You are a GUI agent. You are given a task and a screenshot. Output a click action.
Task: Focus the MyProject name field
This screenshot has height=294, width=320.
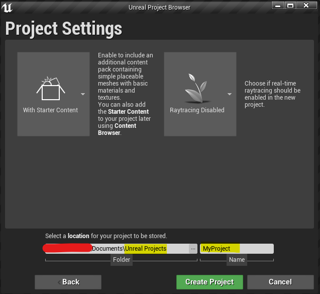pyautogui.click(x=236, y=249)
